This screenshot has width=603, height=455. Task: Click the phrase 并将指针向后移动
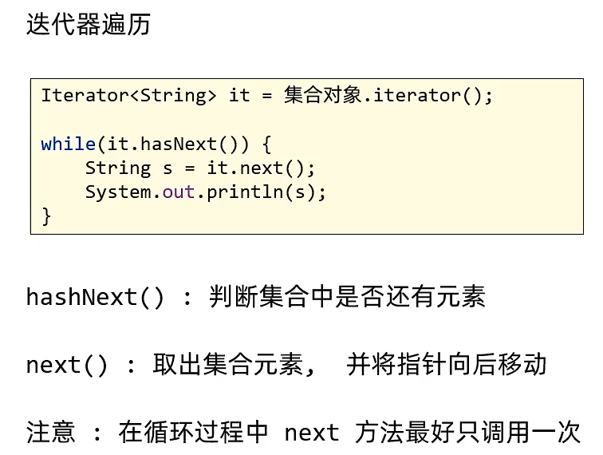click(446, 366)
